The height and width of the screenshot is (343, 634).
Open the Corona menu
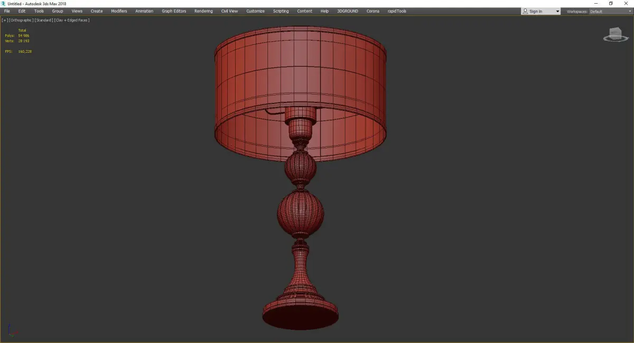coord(373,11)
